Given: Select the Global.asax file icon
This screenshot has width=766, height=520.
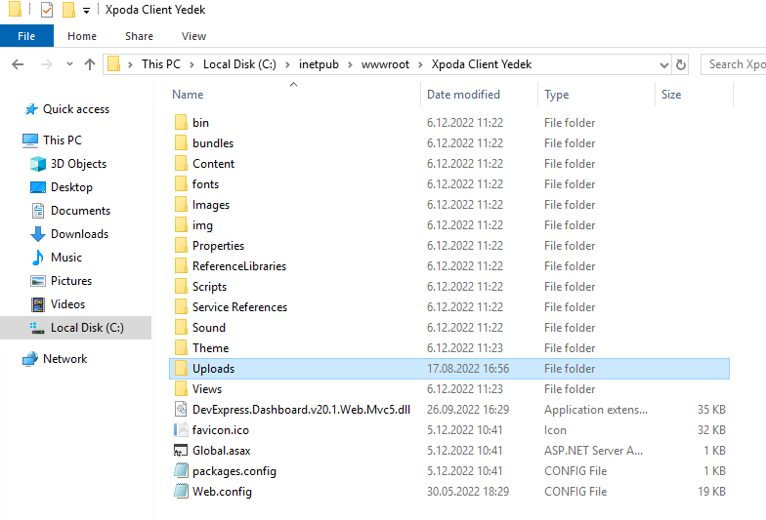Looking at the screenshot, I should coord(181,451).
